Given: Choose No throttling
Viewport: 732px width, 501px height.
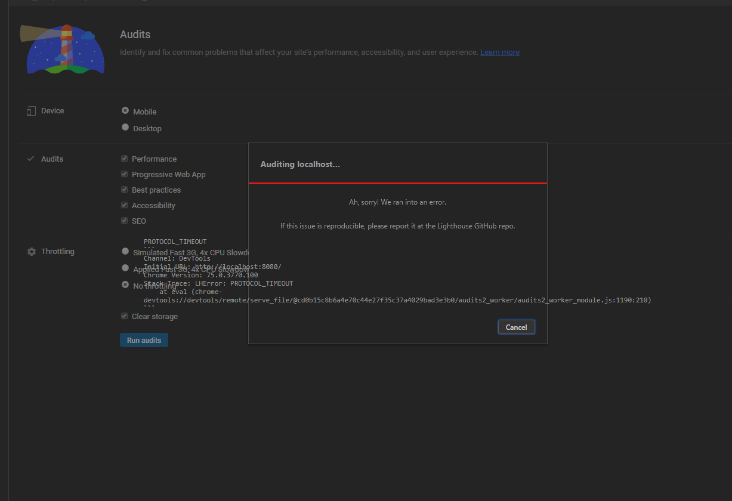Looking at the screenshot, I should click(125, 284).
